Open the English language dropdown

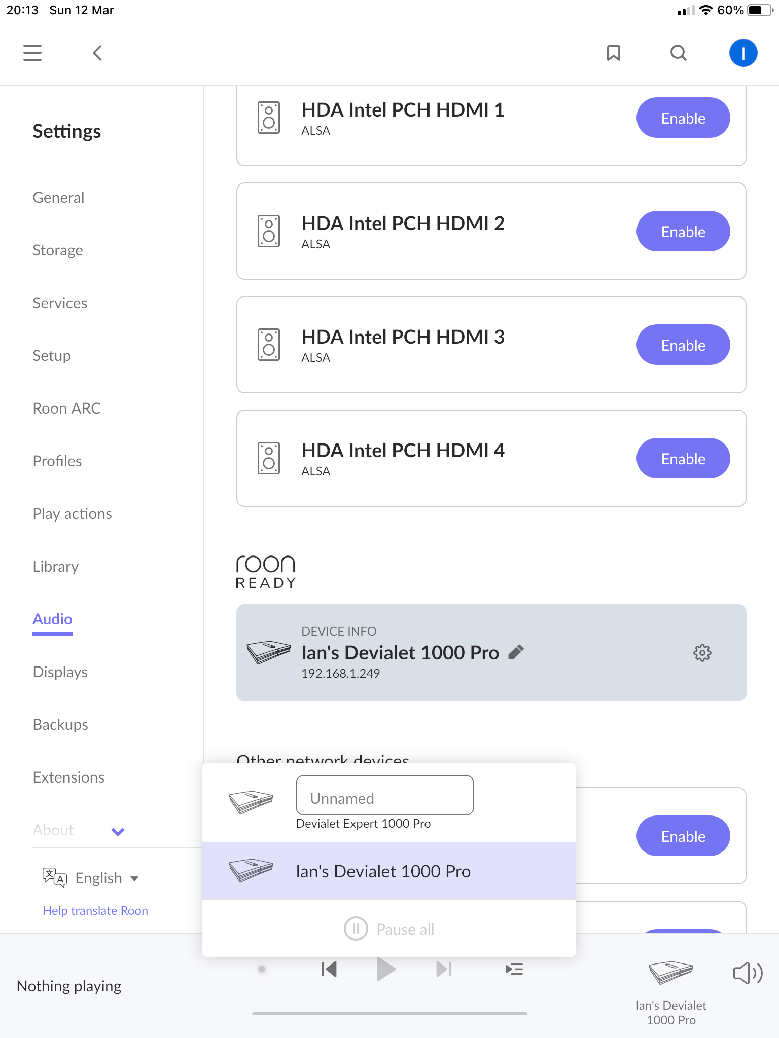107,878
